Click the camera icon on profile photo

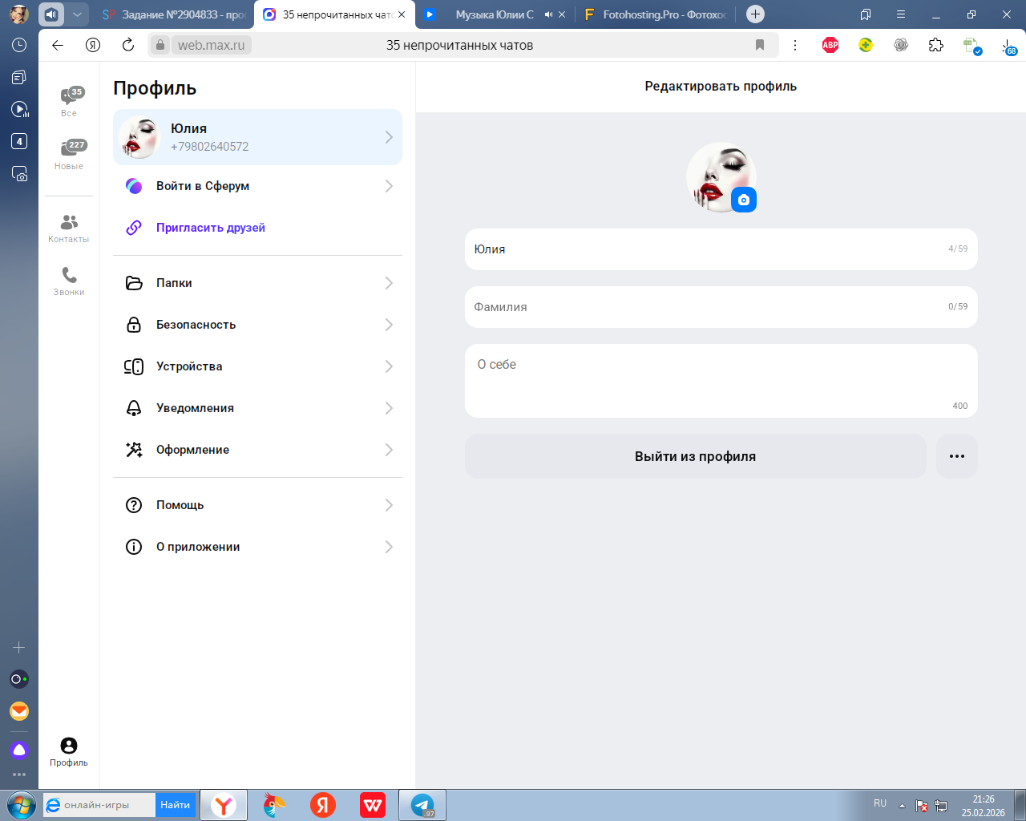pyautogui.click(x=744, y=200)
